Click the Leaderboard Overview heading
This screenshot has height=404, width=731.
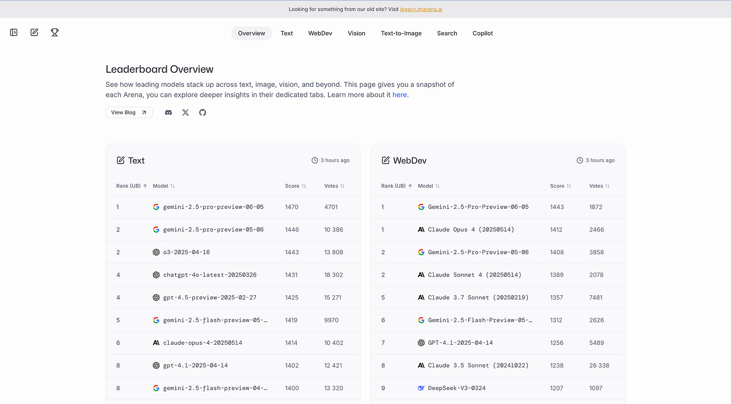pyautogui.click(x=160, y=69)
